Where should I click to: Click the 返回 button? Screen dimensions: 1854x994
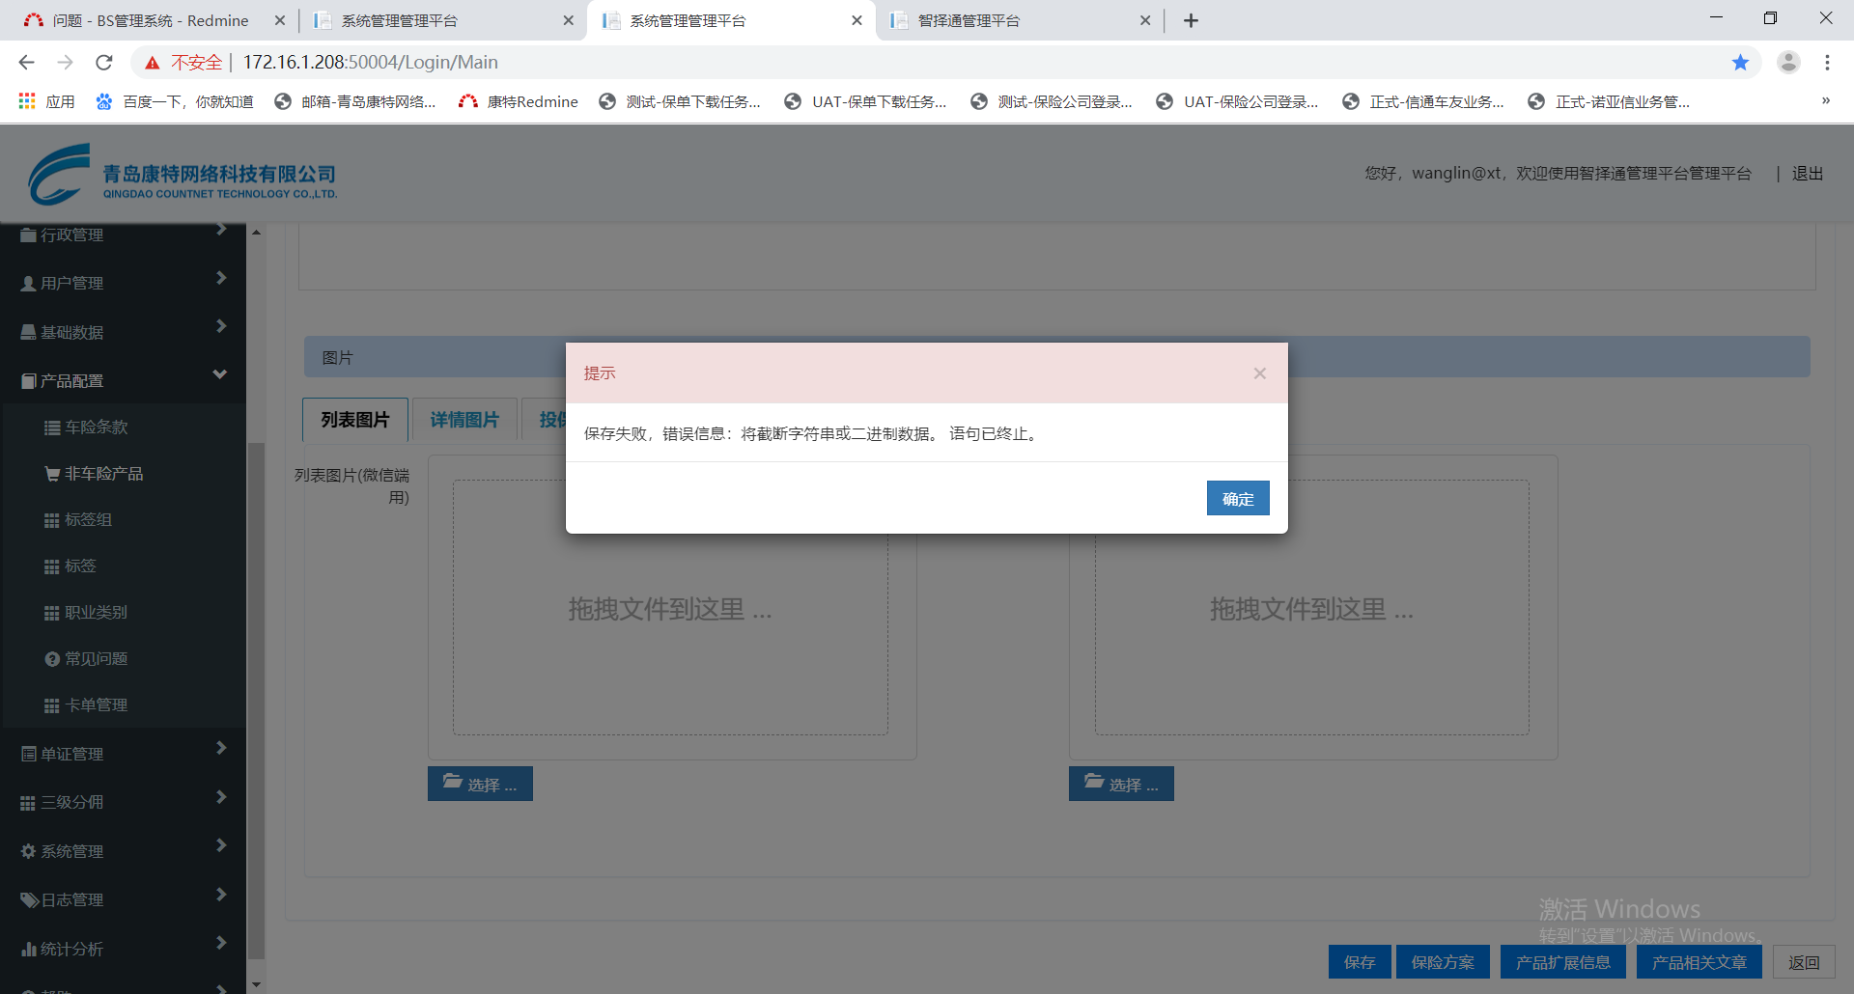1804,962
